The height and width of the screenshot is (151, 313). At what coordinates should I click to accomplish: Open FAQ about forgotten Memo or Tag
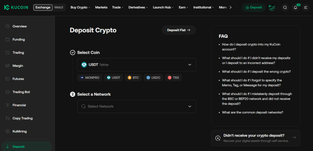[252, 83]
